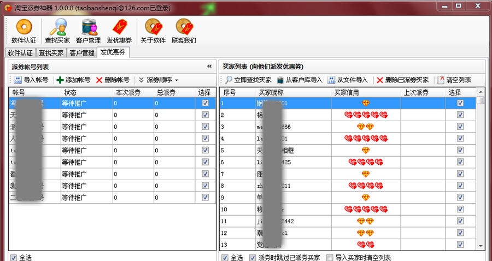
Task: Click the five hearts credit in row 4
Action: point(366,139)
